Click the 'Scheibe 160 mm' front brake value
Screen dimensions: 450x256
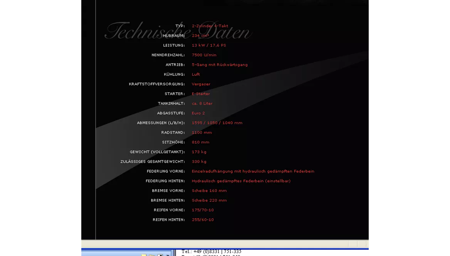(x=209, y=190)
